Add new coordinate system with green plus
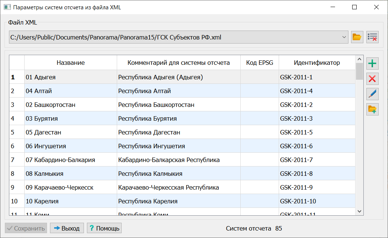 372,64
